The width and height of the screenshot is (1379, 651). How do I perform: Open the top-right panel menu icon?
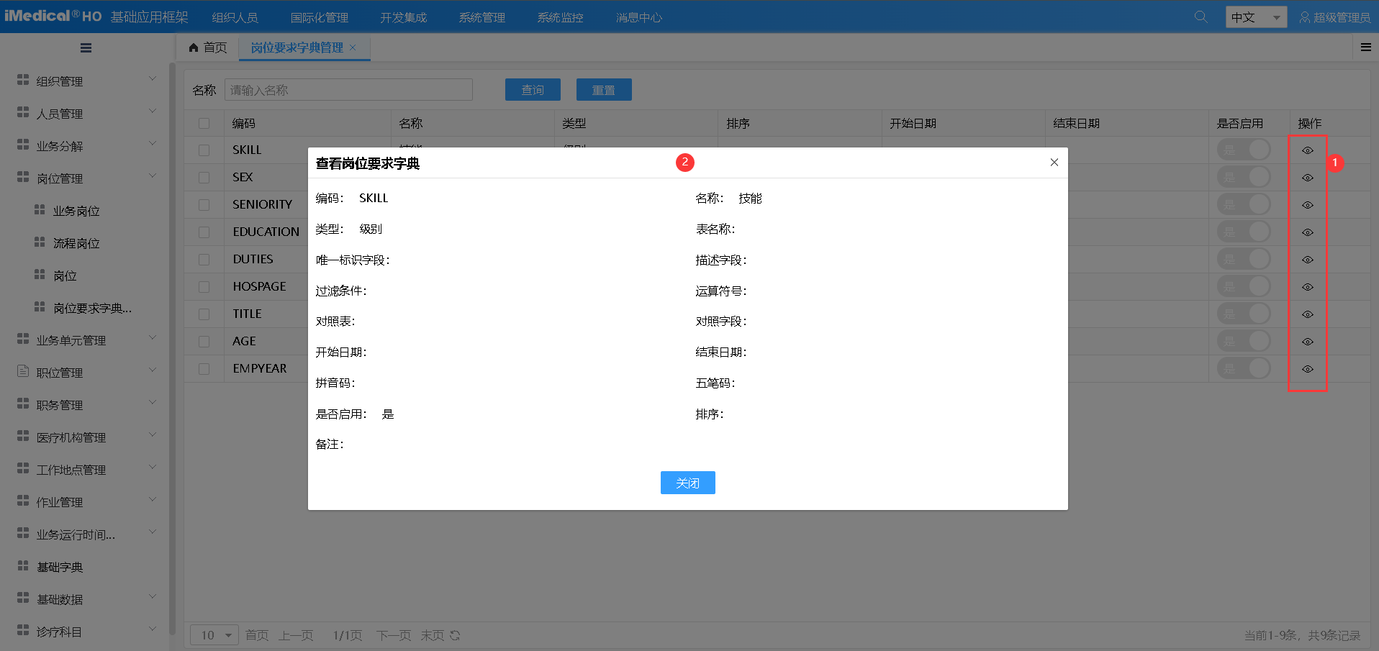[1365, 47]
